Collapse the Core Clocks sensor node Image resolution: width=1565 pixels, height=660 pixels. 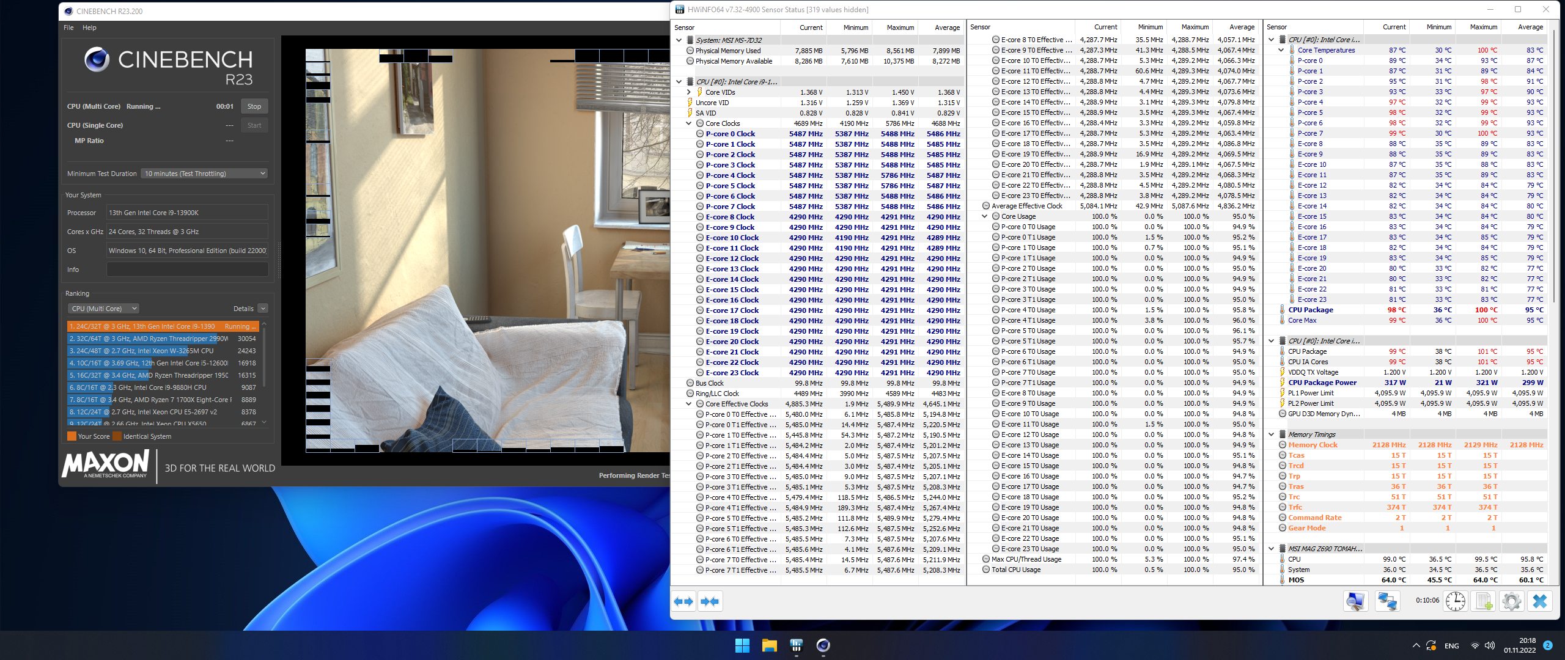(689, 123)
